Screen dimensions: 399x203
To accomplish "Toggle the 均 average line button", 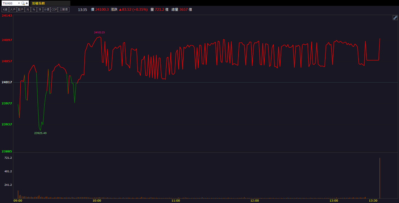I will click(28, 10).
